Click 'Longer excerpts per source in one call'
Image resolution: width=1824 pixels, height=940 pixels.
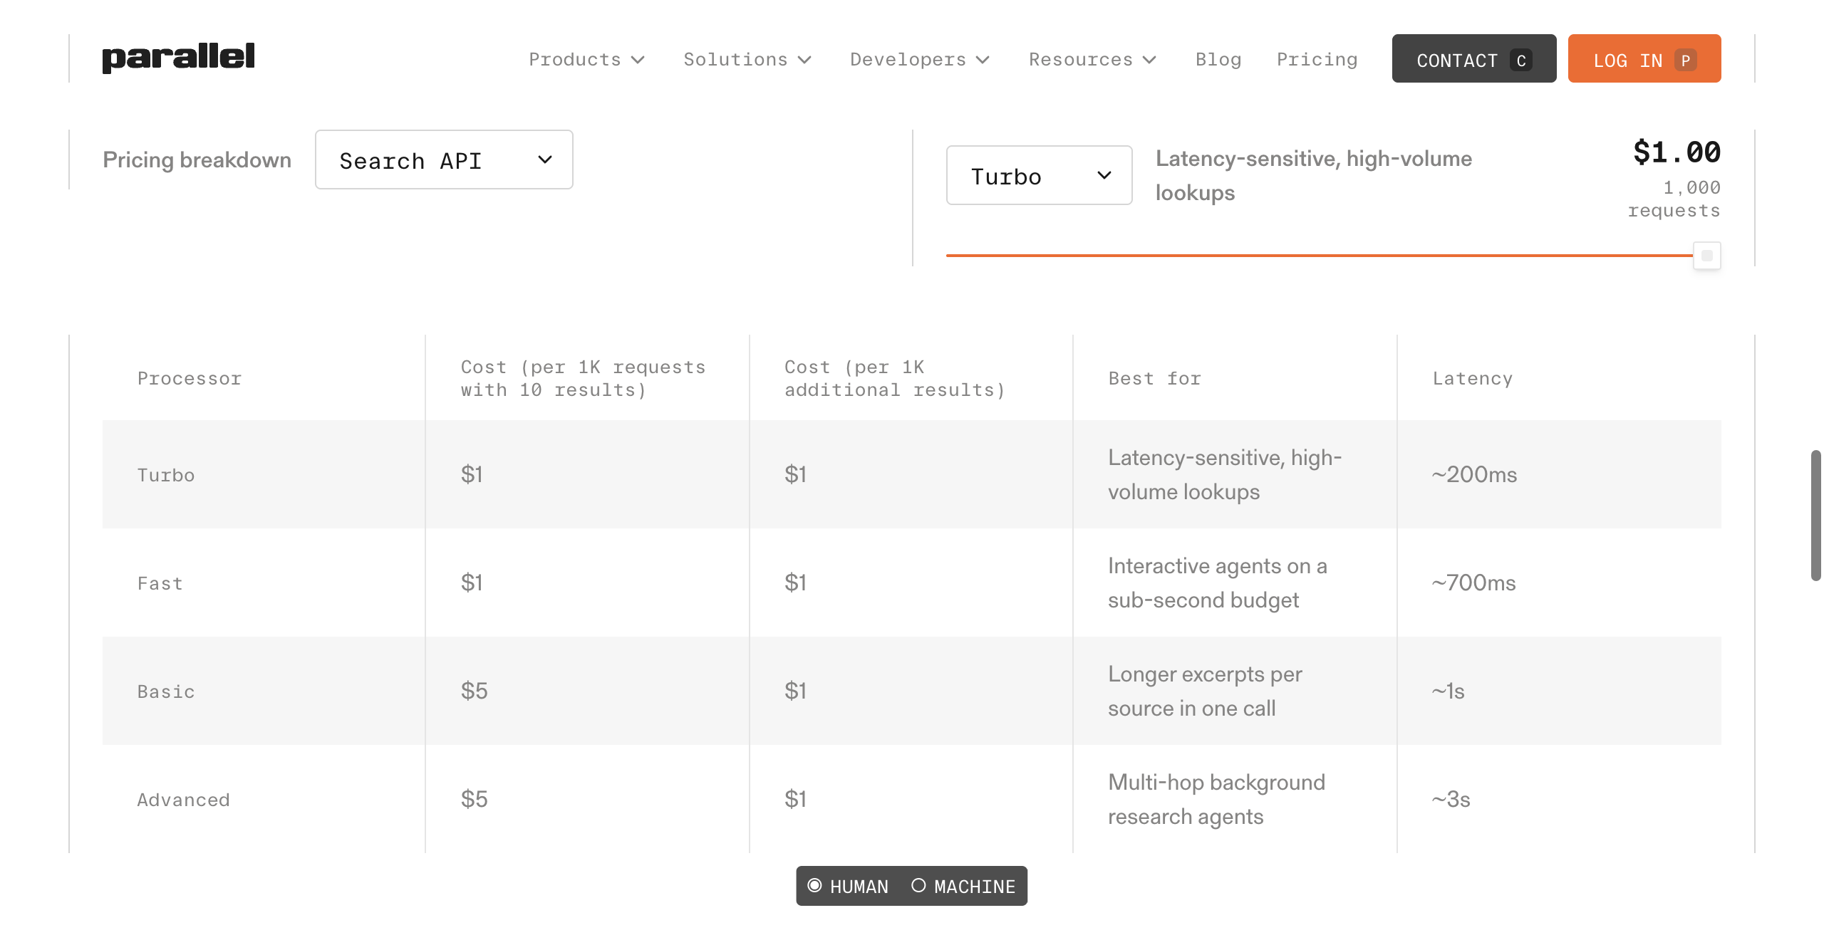point(1205,691)
